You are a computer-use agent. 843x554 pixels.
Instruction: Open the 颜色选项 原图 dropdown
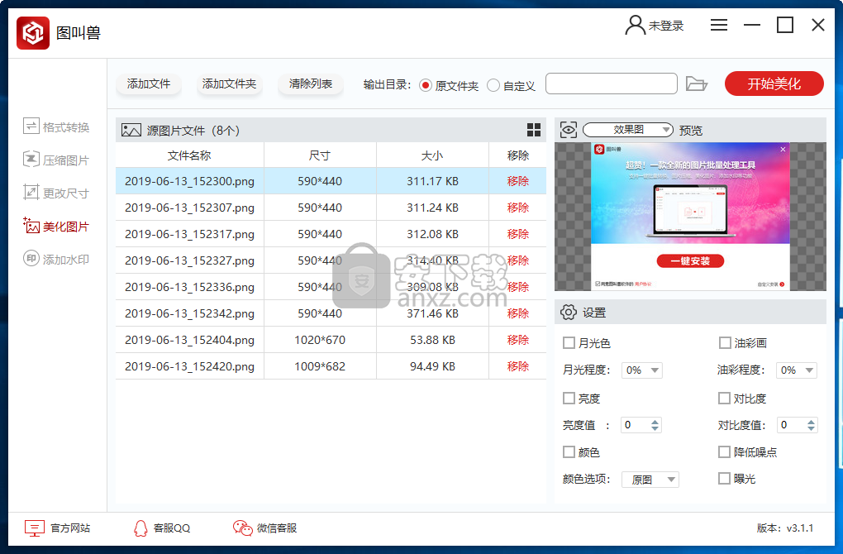(650, 480)
